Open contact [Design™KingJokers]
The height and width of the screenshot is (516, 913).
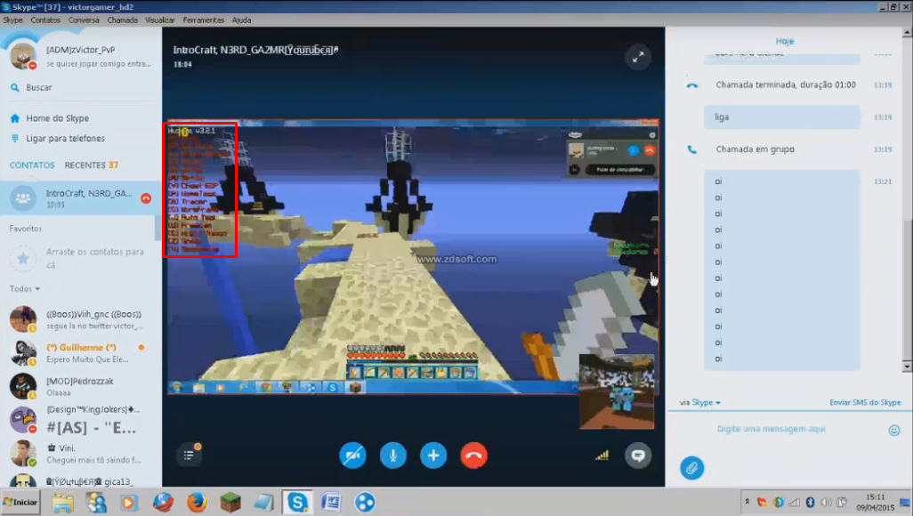(80, 420)
